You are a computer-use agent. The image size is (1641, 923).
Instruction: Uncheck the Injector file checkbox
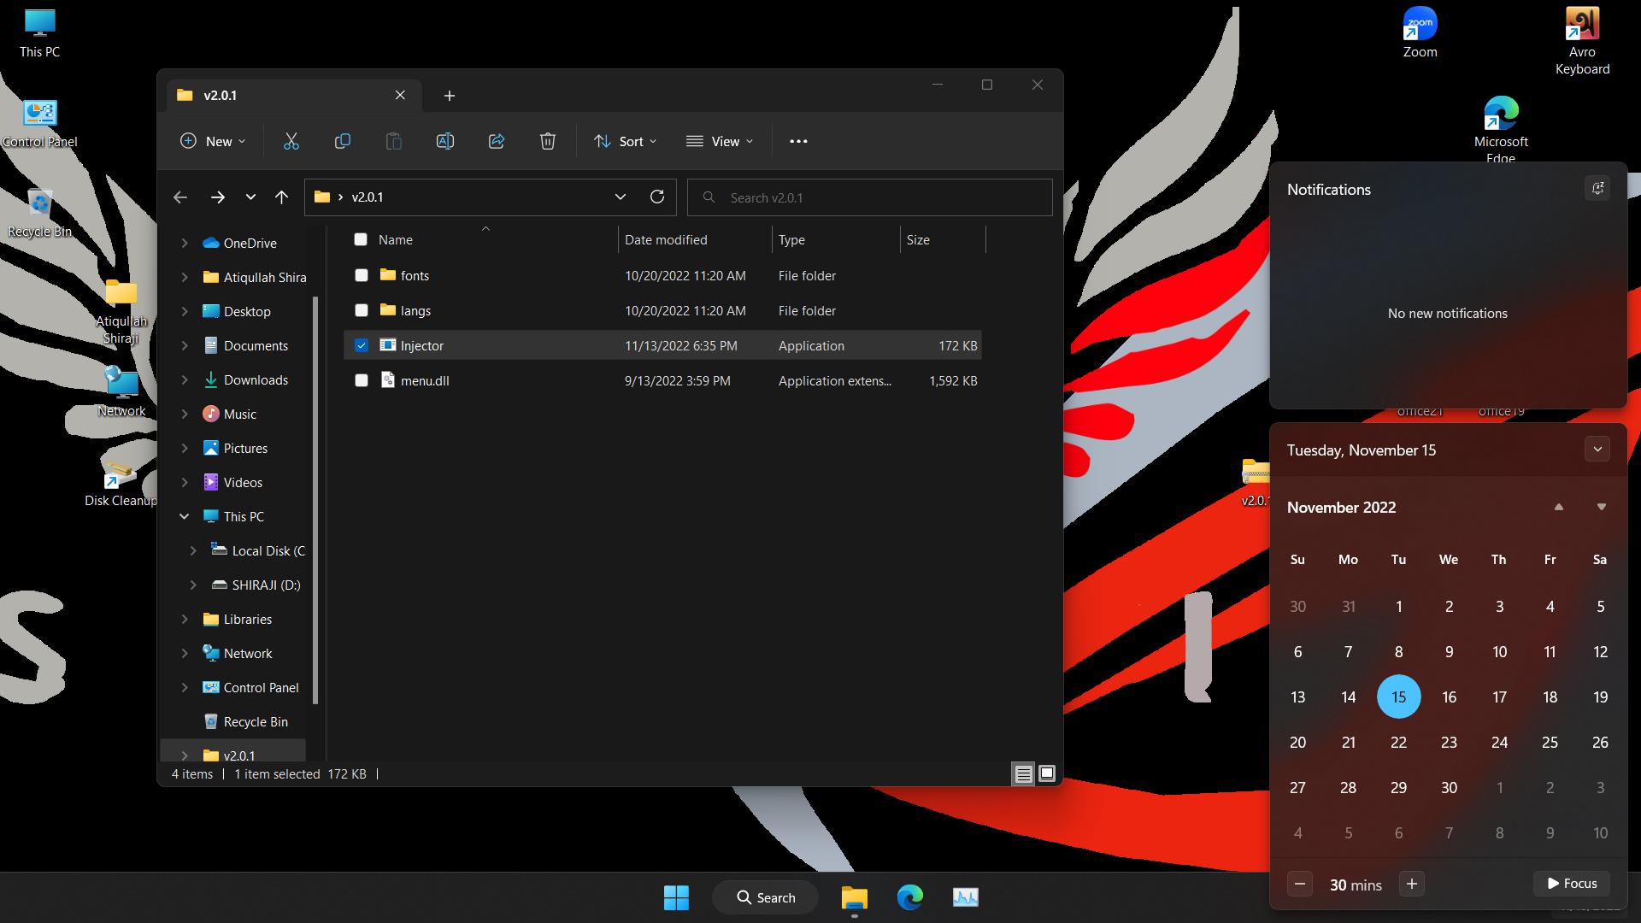[361, 345]
